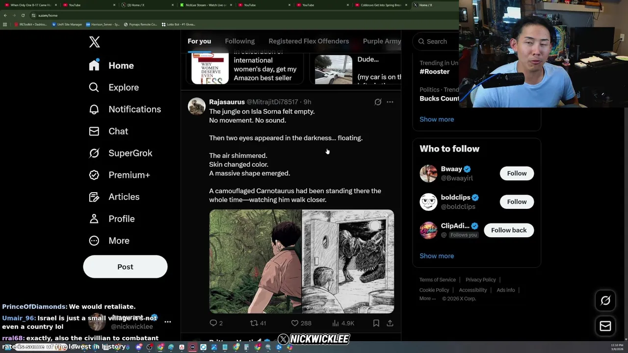Reply to the Rajasaurus tweet

point(216,323)
